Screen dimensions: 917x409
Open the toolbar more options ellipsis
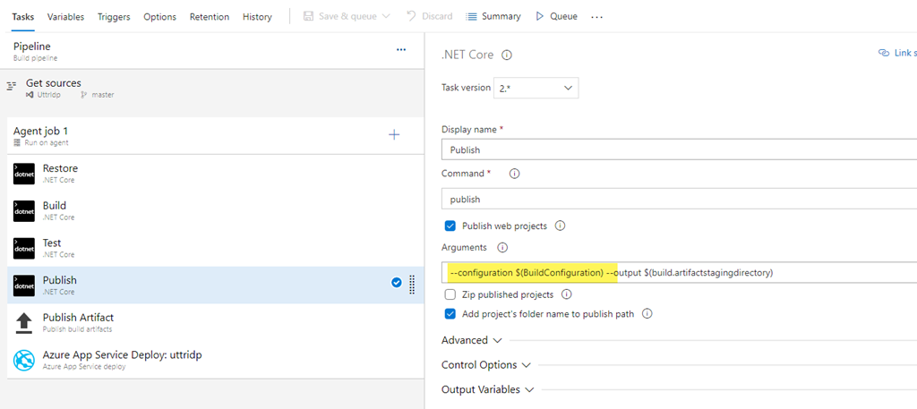click(x=597, y=17)
